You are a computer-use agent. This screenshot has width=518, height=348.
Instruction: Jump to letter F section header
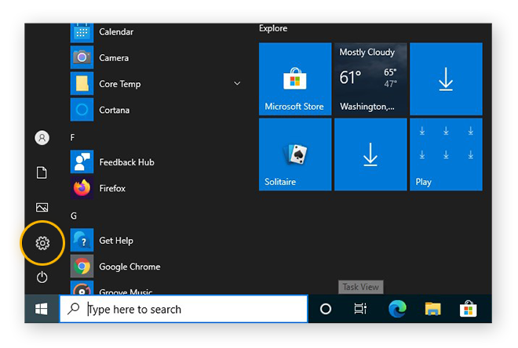point(73,137)
